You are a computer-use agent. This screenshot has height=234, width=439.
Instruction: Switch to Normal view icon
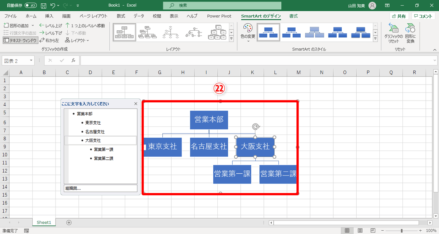(347, 230)
